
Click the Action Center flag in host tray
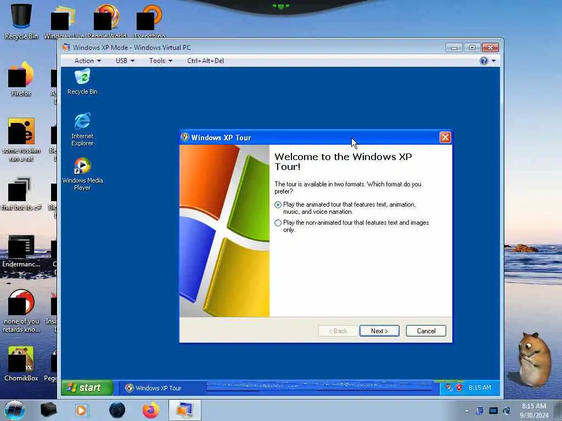pyautogui.click(x=480, y=411)
